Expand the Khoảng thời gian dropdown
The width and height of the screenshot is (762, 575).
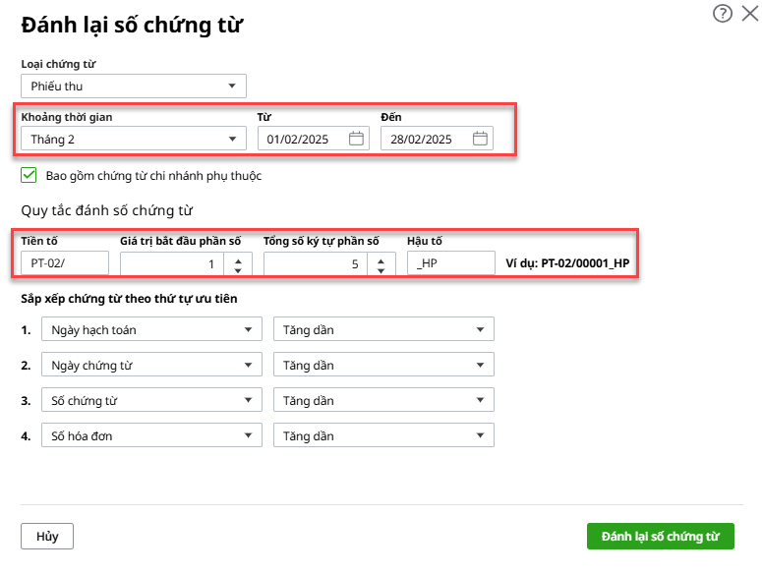[x=133, y=140]
